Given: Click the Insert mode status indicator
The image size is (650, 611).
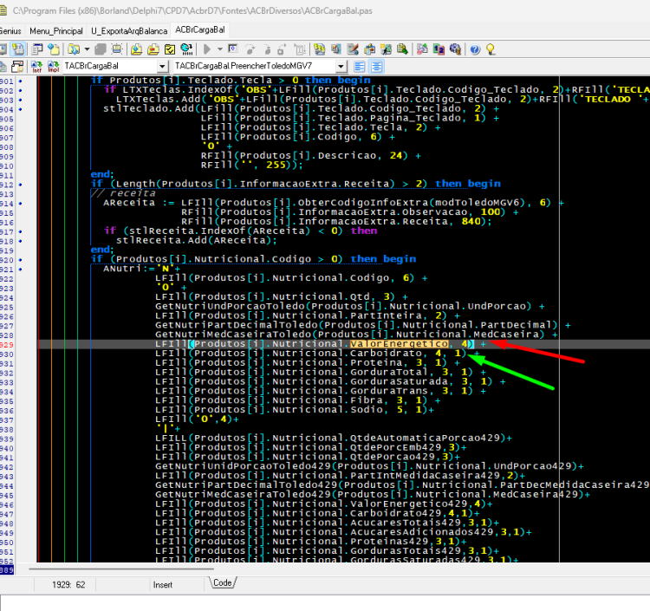Looking at the screenshot, I should tap(163, 585).
